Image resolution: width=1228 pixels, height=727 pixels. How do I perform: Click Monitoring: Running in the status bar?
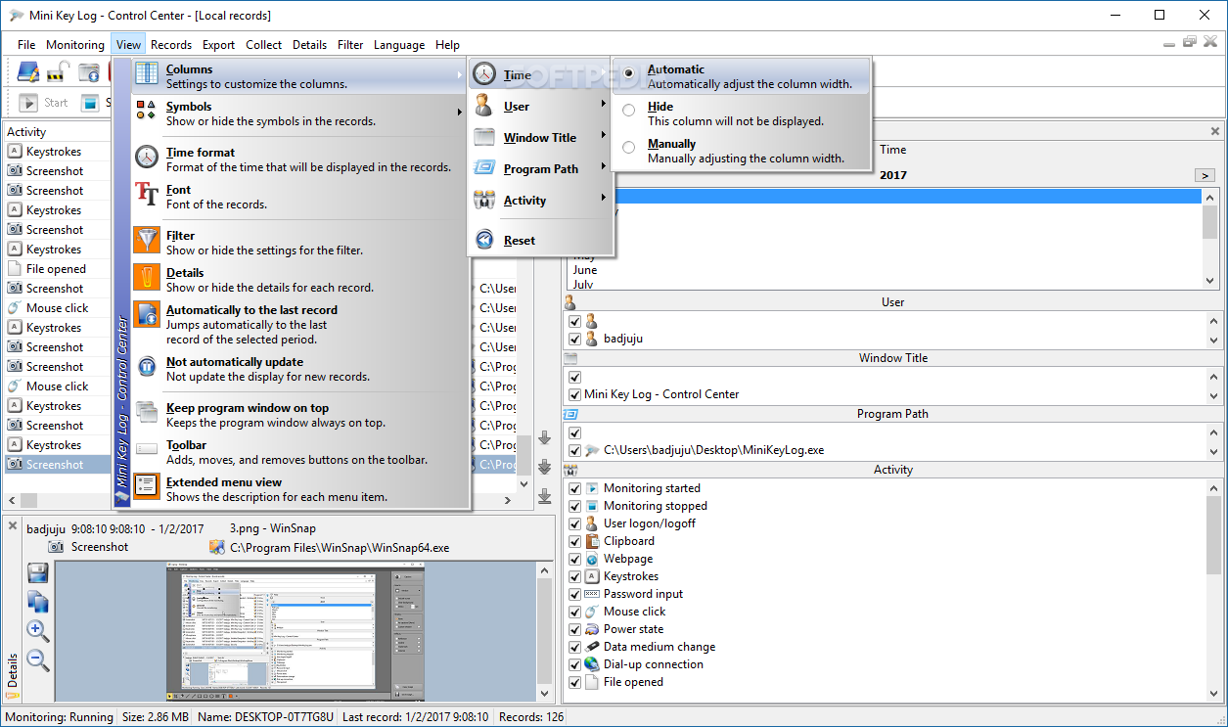pyautogui.click(x=59, y=717)
